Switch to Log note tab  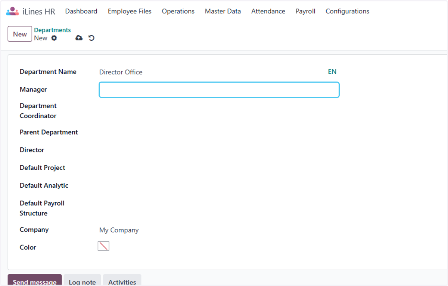pyautogui.click(x=82, y=280)
